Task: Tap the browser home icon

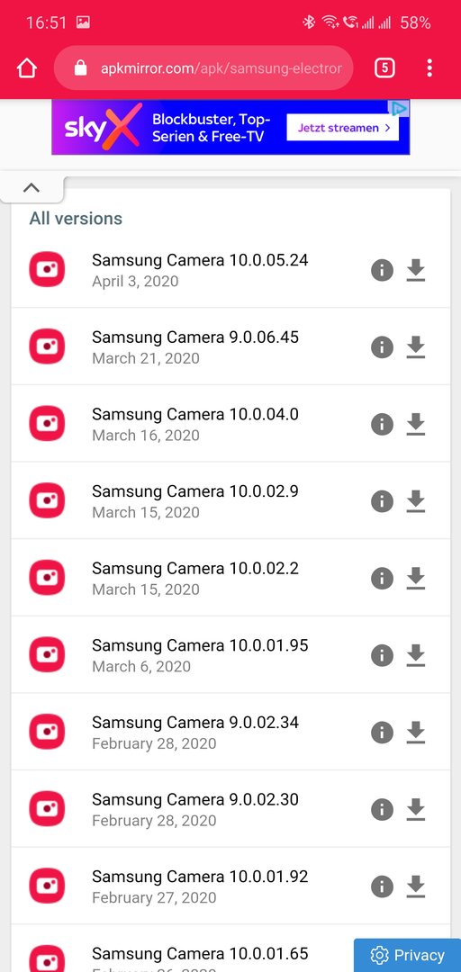Action: [27, 68]
